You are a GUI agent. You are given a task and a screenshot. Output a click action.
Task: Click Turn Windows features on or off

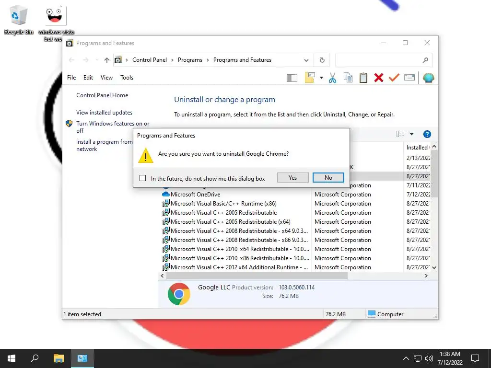click(113, 127)
